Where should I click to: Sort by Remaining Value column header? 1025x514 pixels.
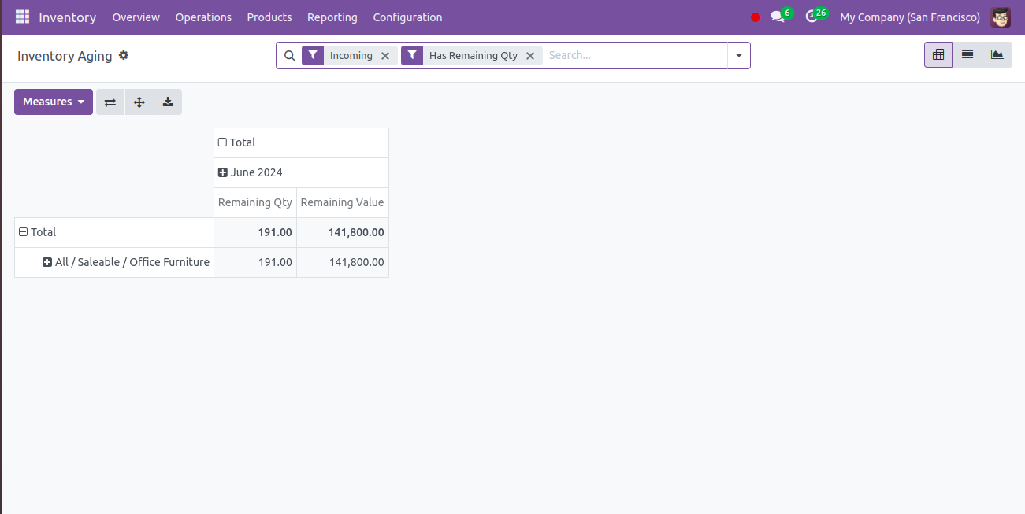click(x=343, y=202)
